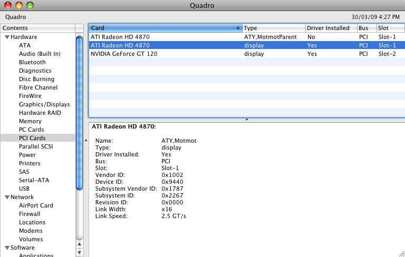
Task: Select Serial-ATA entry
Action: click(x=34, y=180)
